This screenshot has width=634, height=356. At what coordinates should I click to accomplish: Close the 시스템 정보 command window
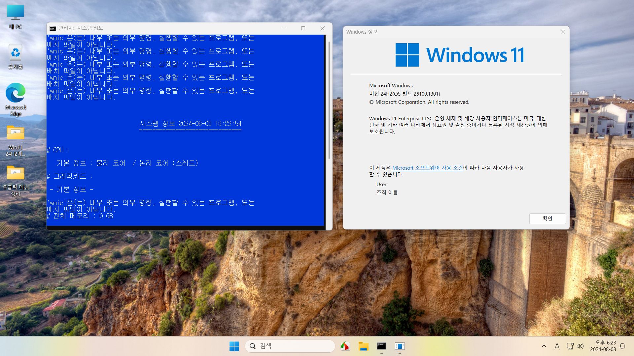pyautogui.click(x=323, y=28)
